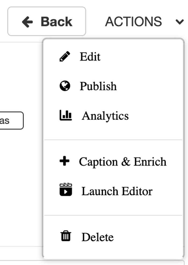The width and height of the screenshot is (188, 265).
Task: Click the plus icon for Caption & Enrich
Action: [x=65, y=161]
